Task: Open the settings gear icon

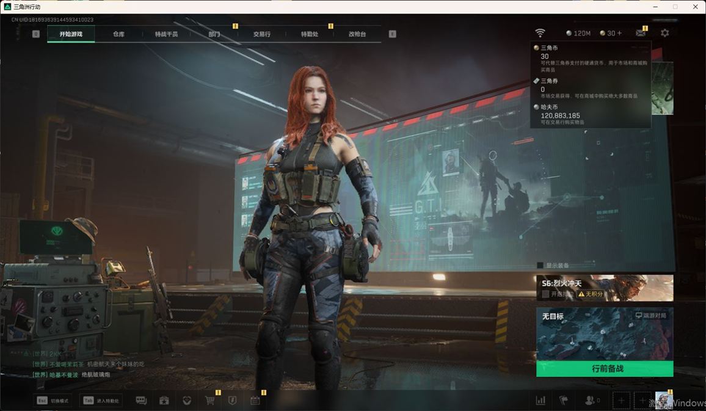Action: 664,33
